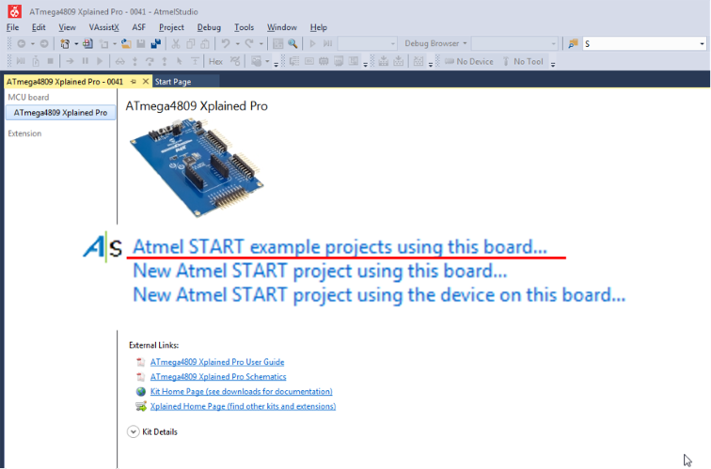Click the Undo arrow icon
The image size is (711, 469).
pyautogui.click(x=226, y=43)
